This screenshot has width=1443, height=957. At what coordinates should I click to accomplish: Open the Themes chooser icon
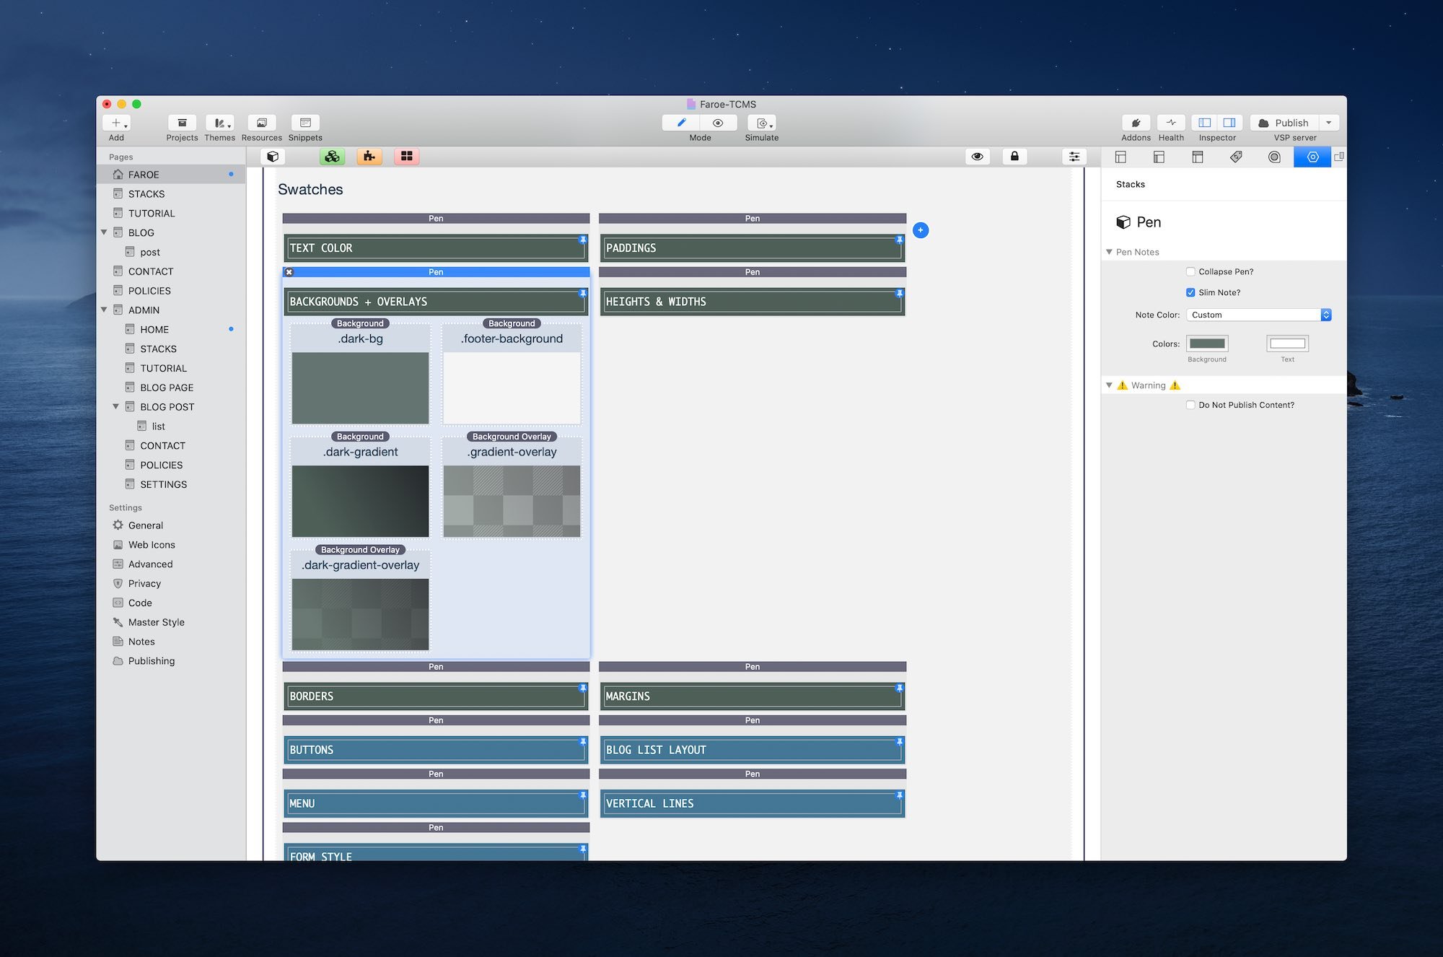[219, 123]
